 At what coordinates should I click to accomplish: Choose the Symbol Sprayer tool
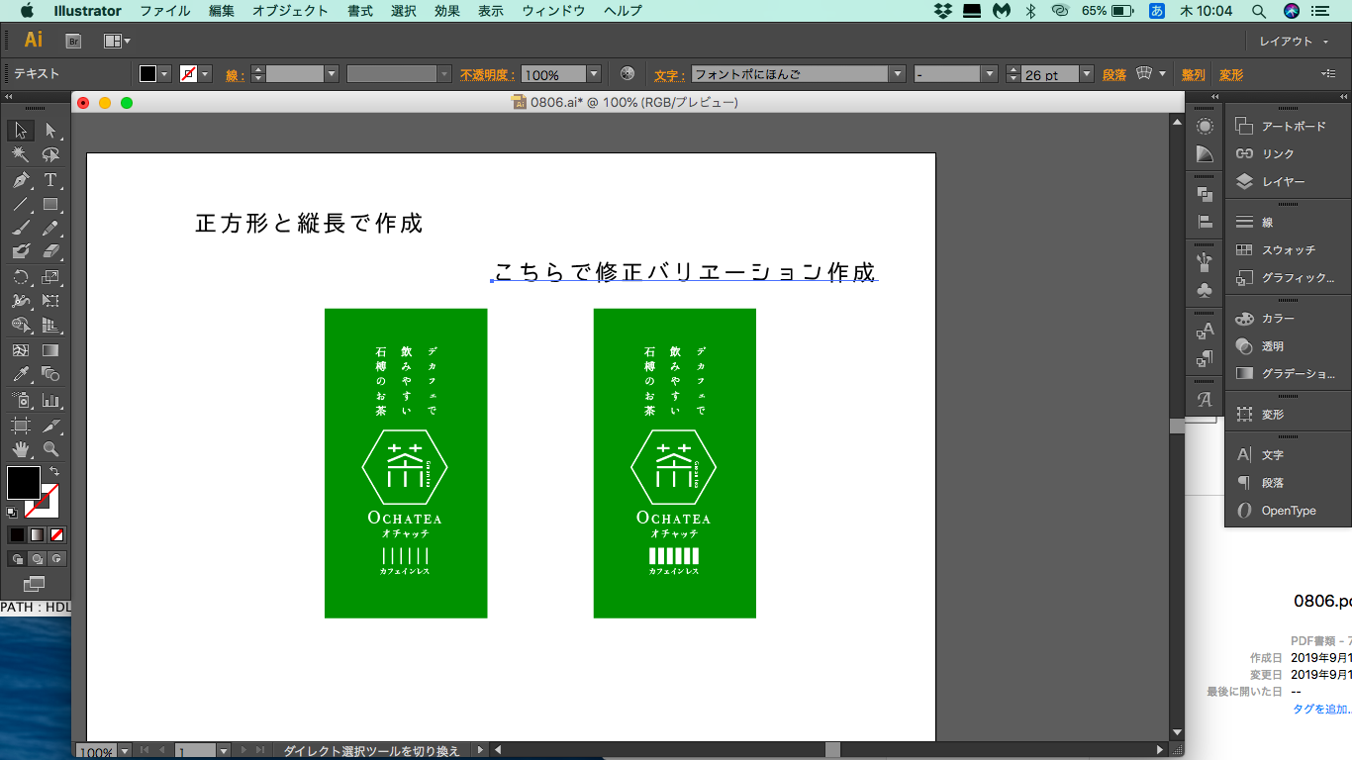tap(21, 401)
